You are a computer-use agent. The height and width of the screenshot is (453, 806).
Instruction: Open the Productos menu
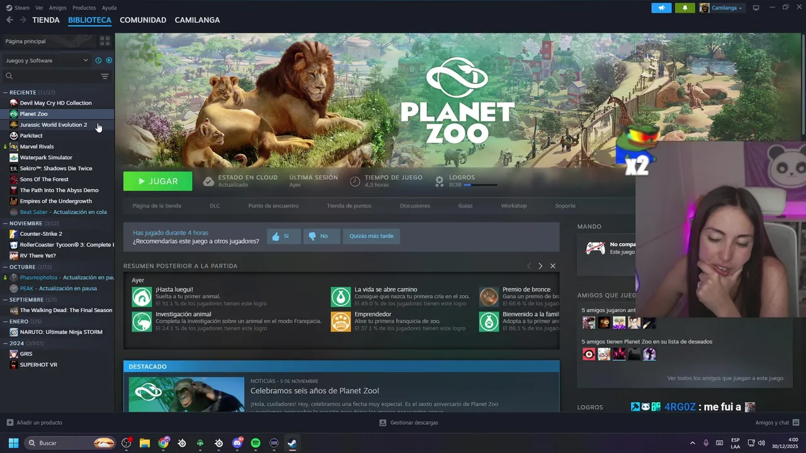tap(84, 8)
